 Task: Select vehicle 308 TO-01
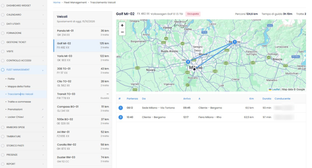(x=83, y=71)
